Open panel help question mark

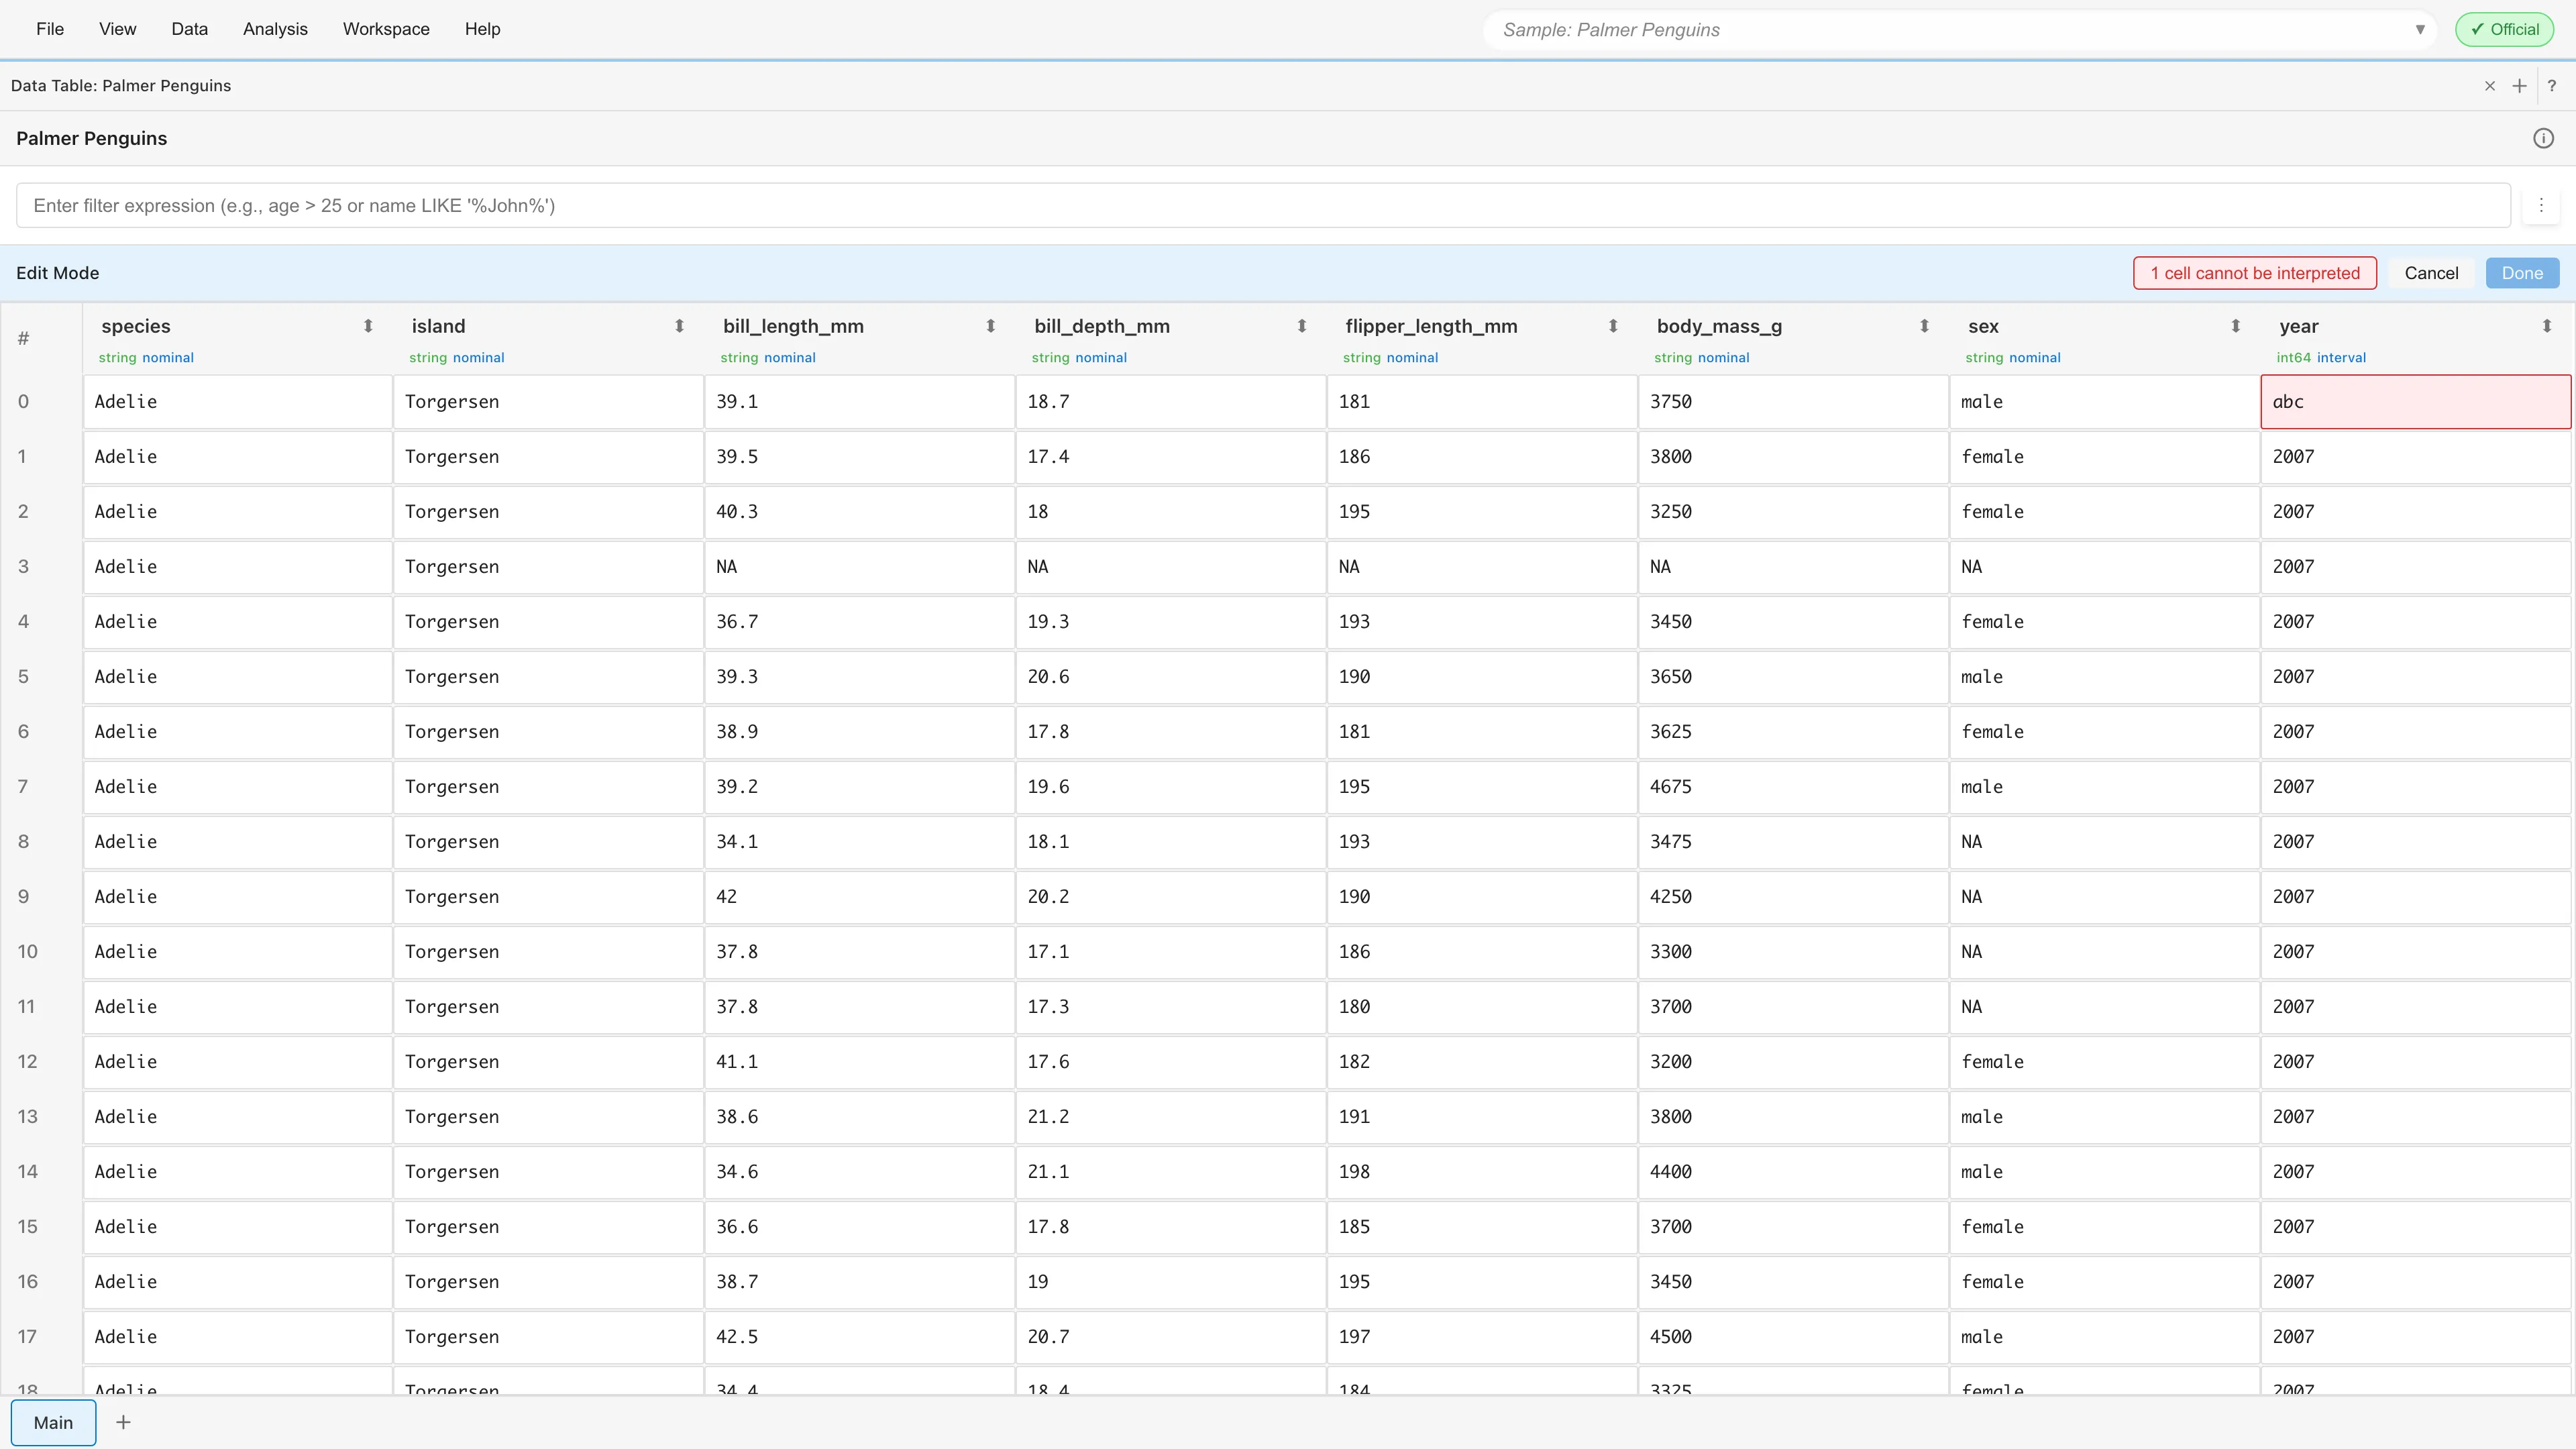[2552, 86]
